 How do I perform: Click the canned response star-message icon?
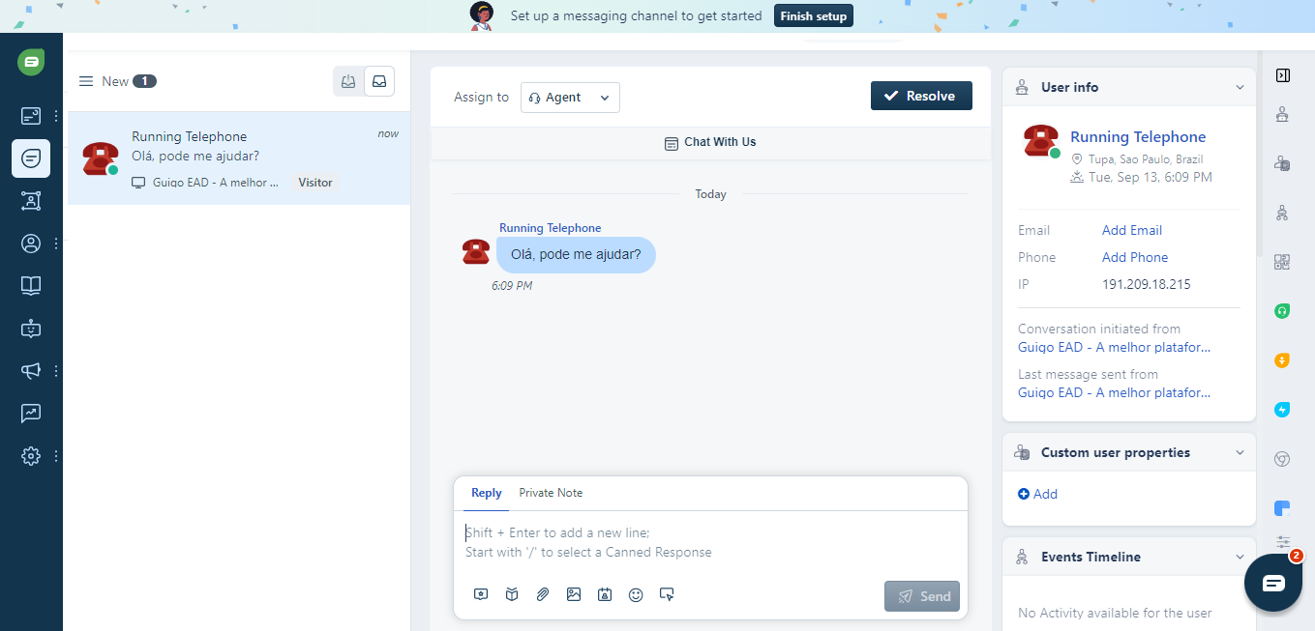[481, 595]
